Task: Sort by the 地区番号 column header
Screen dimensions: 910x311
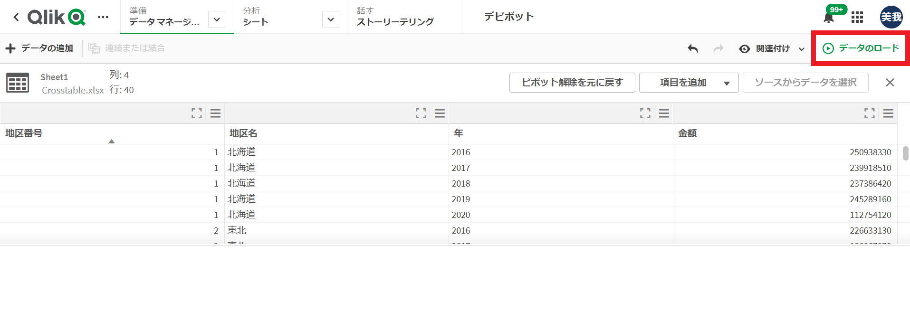Action: 24,133
